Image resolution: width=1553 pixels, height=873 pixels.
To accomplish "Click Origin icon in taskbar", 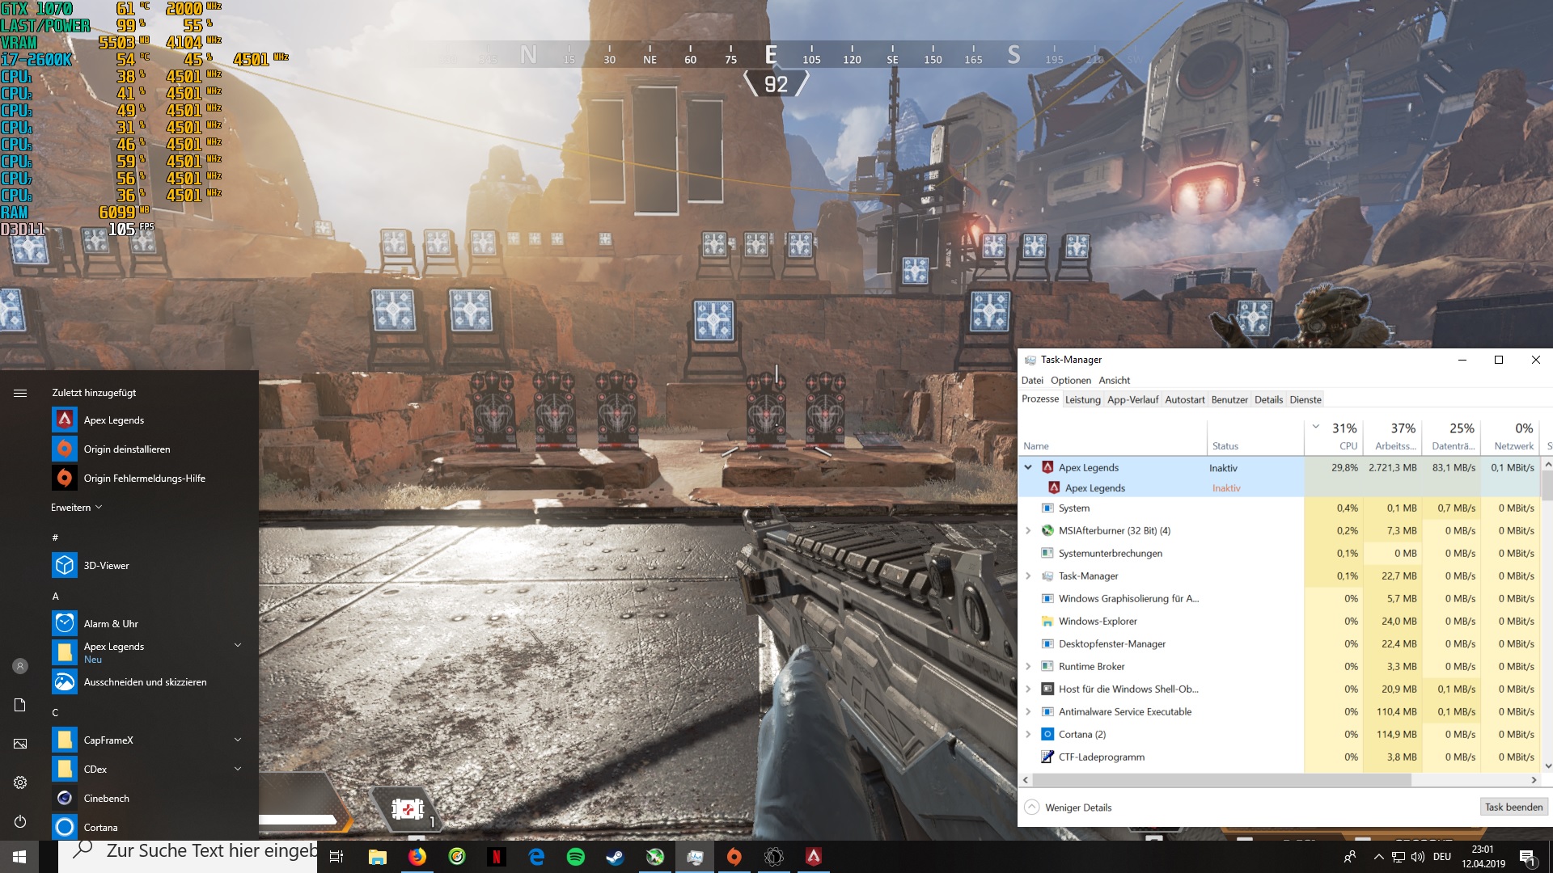I will tap(734, 857).
